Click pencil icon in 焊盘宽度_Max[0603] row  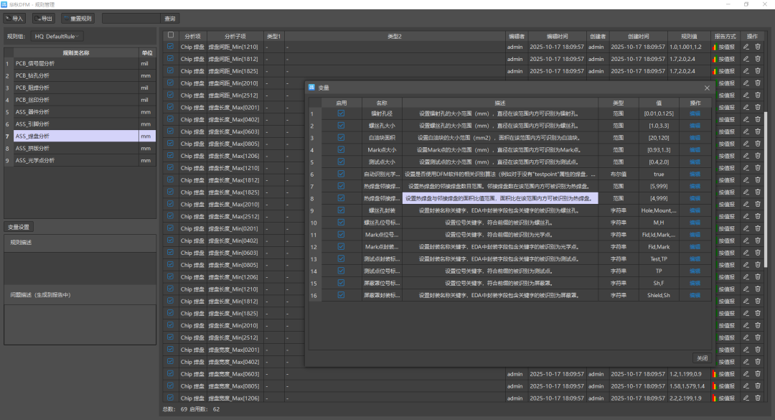tap(746, 374)
